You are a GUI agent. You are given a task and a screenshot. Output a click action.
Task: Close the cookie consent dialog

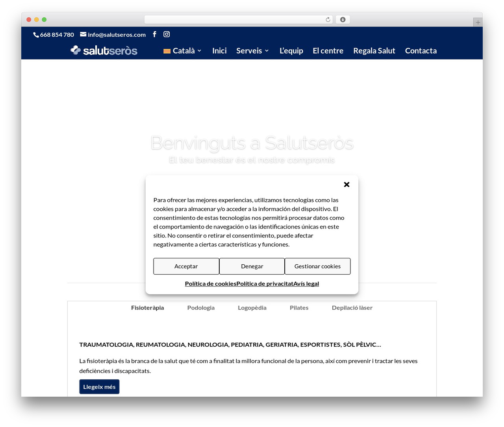[346, 184]
